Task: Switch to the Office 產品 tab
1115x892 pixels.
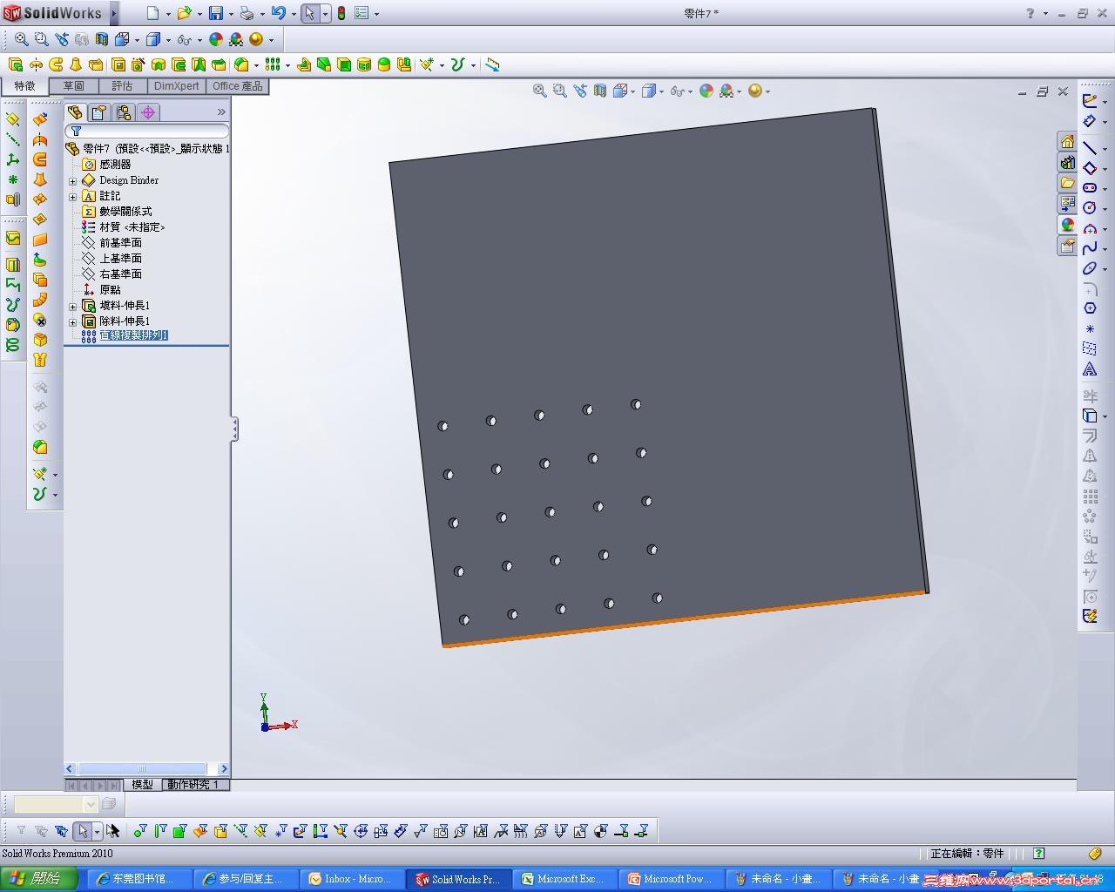Action: tap(237, 86)
